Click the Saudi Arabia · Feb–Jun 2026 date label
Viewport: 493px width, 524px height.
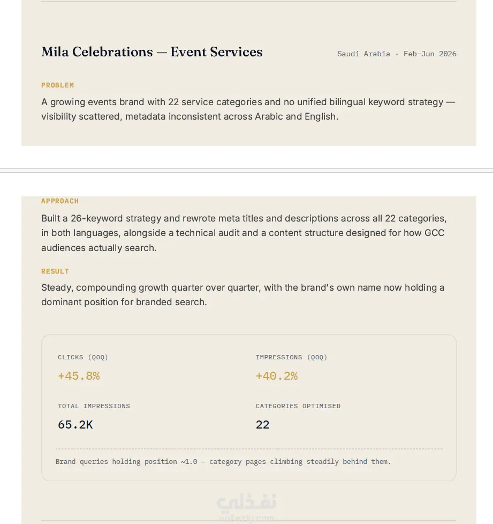point(397,54)
